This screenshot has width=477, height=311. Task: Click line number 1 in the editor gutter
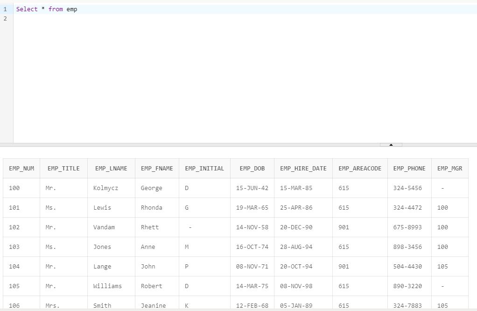pos(5,9)
